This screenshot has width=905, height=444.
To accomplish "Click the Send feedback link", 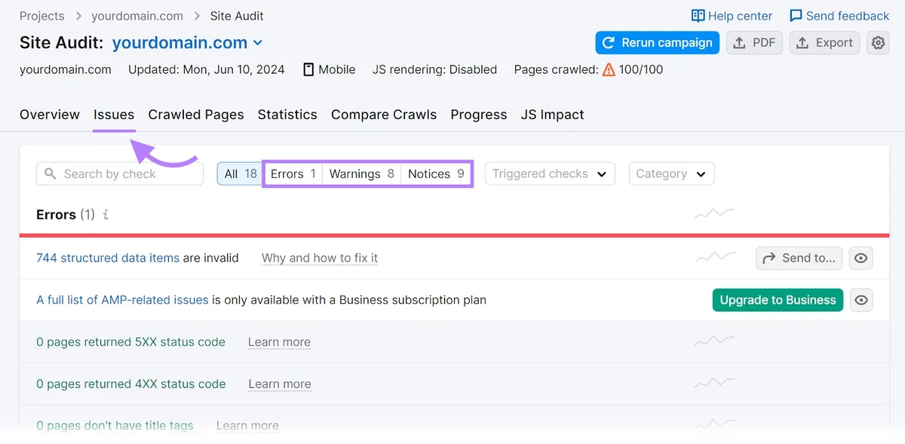I will tap(839, 16).
